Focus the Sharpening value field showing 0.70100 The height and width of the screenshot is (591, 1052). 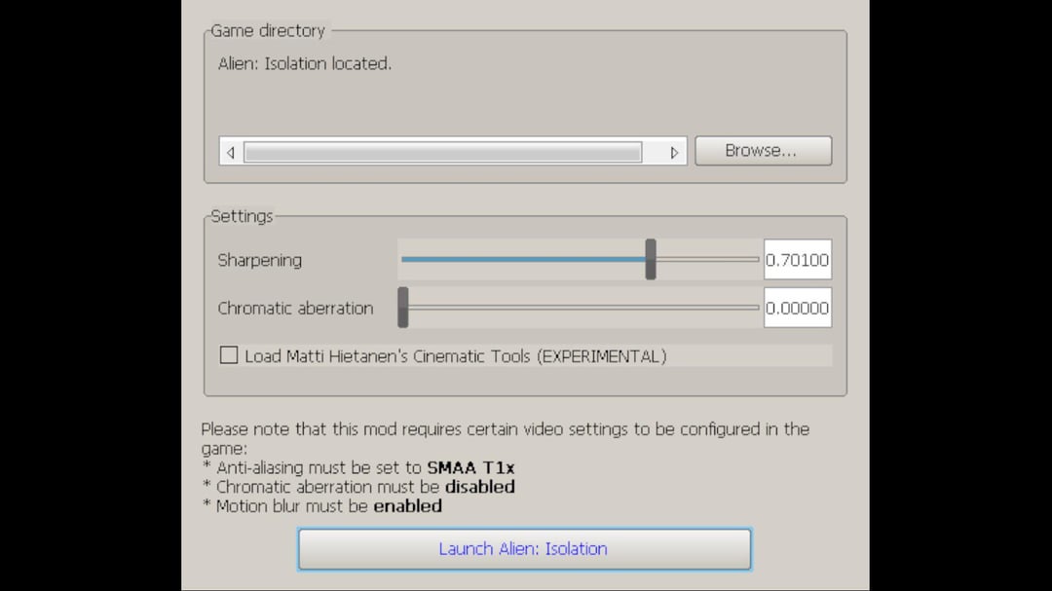pyautogui.click(x=797, y=260)
